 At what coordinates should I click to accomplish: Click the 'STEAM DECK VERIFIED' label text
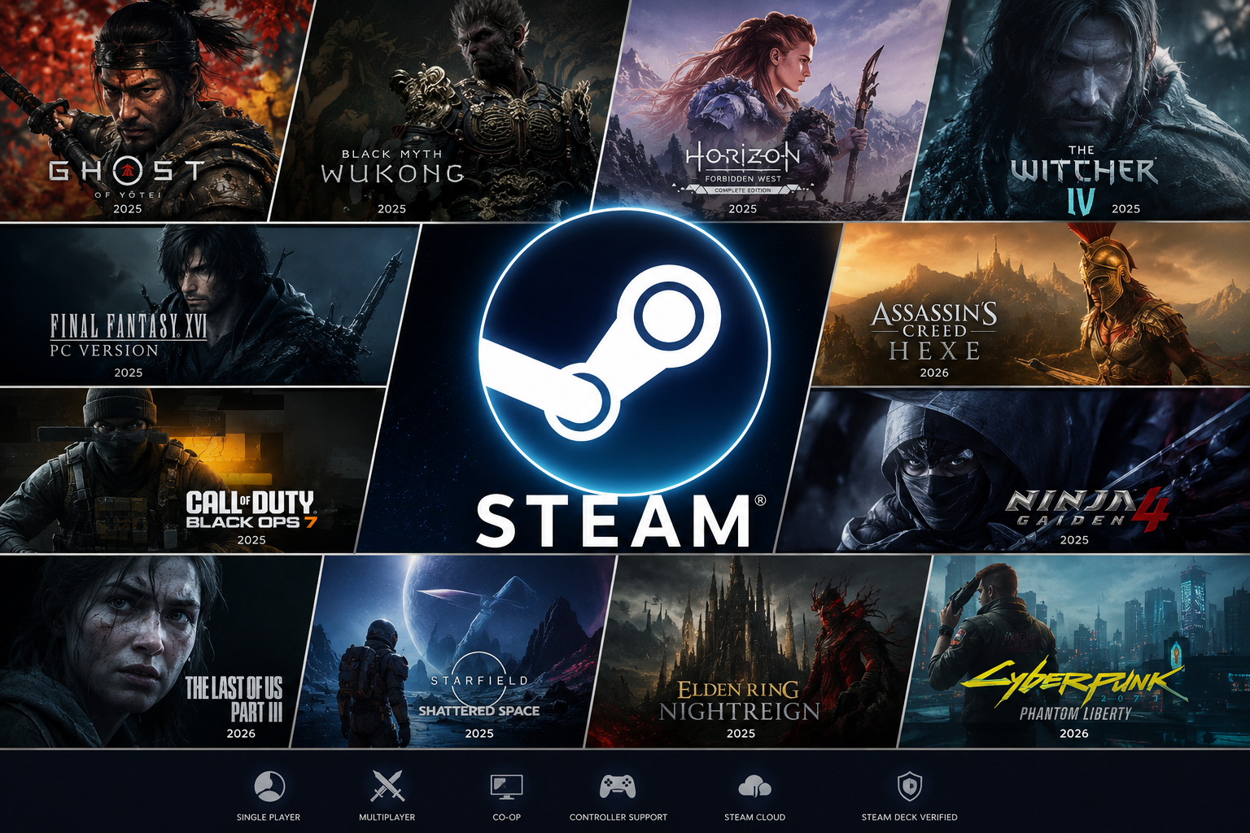click(x=910, y=818)
